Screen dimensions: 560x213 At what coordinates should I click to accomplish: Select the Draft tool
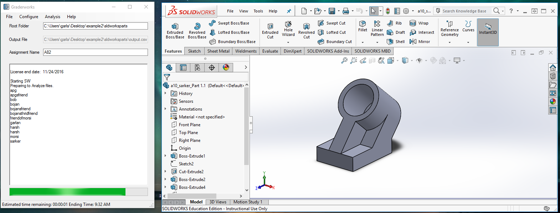click(396, 32)
